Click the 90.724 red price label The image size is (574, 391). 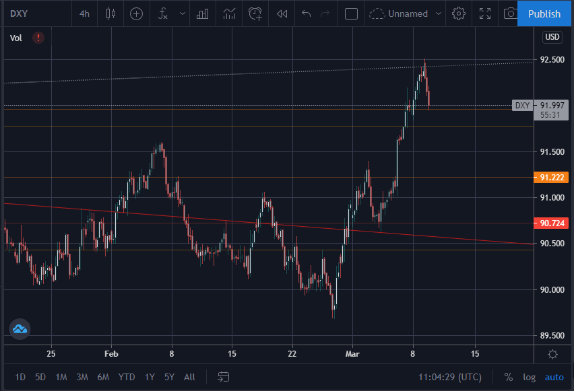point(551,223)
